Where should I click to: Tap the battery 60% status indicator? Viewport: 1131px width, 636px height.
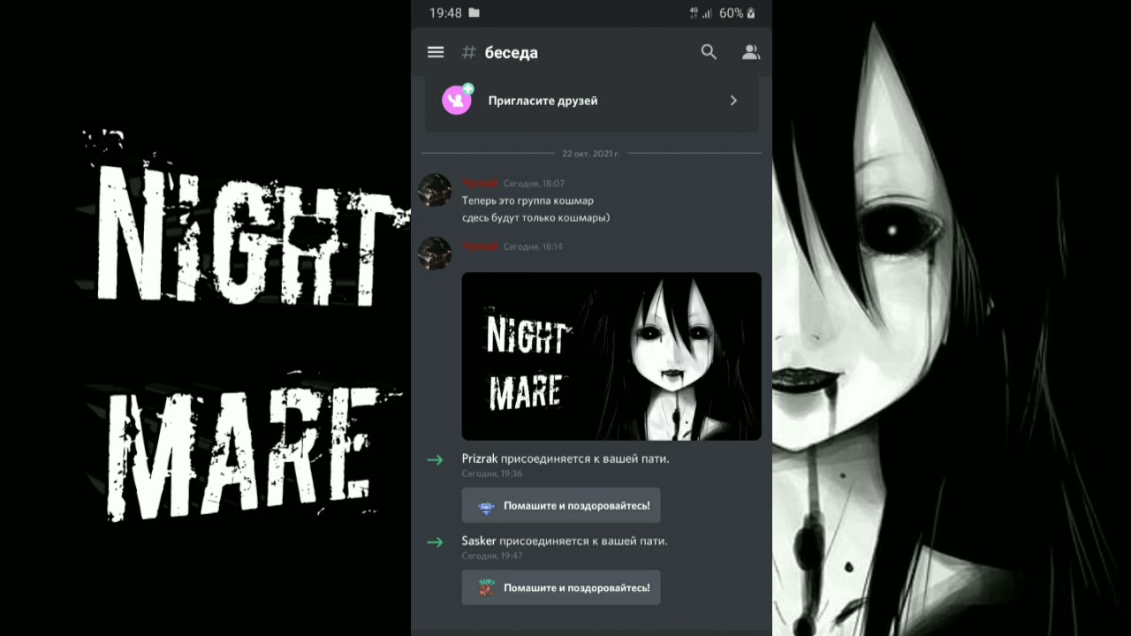point(737,13)
